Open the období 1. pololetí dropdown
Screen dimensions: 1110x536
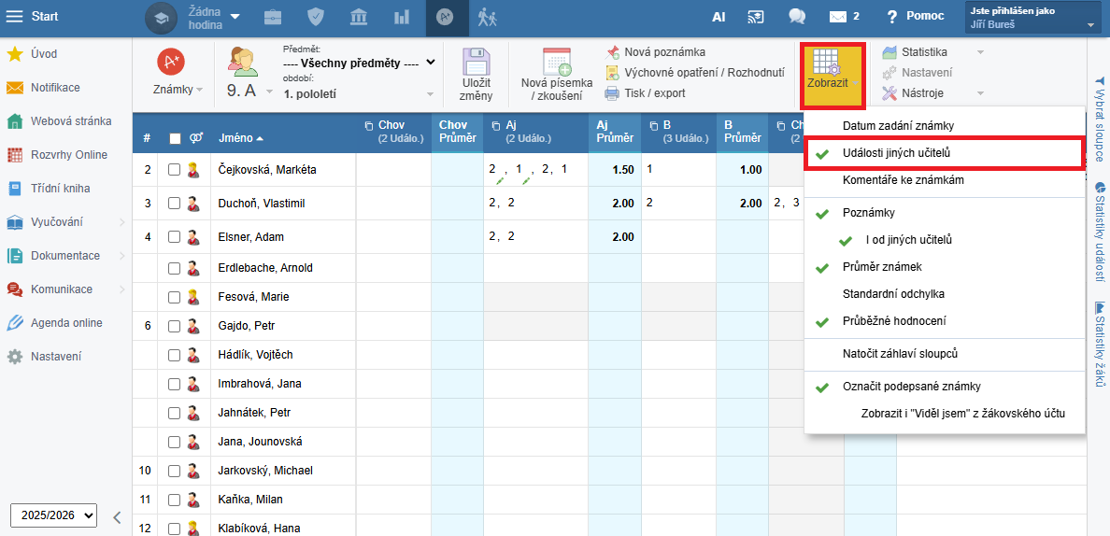click(x=360, y=93)
